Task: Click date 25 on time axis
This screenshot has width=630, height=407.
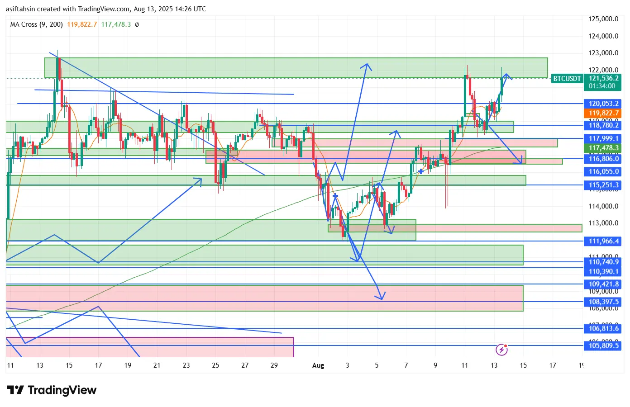Action: click(215, 365)
